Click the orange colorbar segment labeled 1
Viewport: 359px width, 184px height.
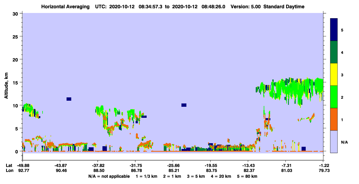(x=334, y=119)
